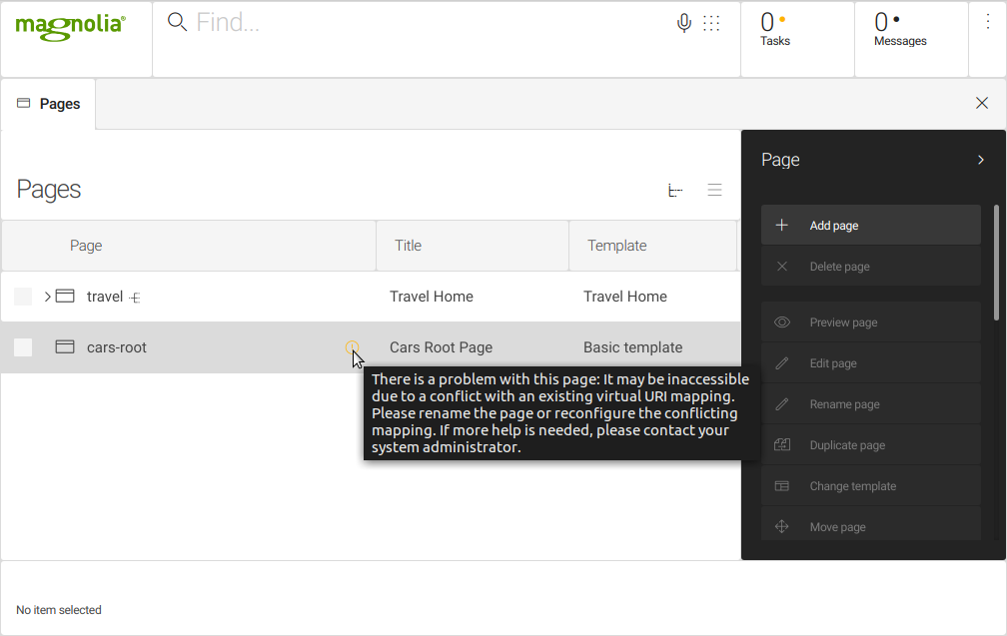Click the Change template icon

point(781,486)
